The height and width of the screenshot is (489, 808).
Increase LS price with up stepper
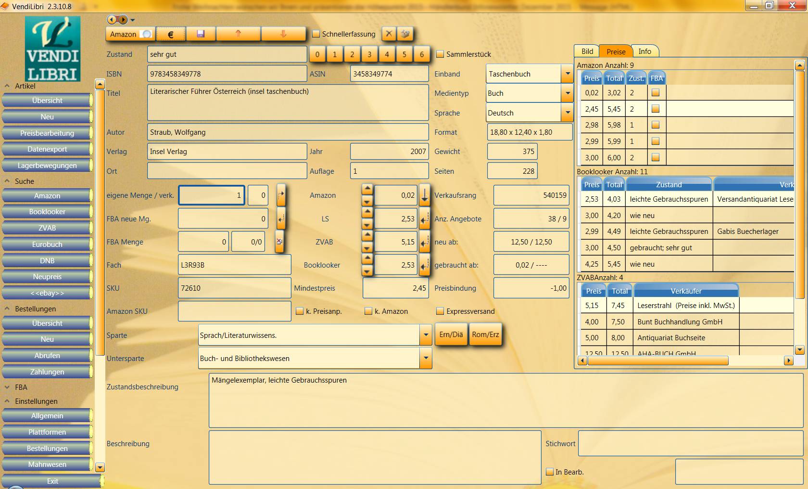tap(367, 212)
